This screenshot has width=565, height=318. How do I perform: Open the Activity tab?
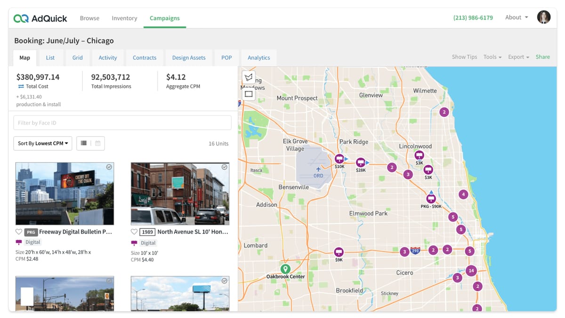click(108, 58)
